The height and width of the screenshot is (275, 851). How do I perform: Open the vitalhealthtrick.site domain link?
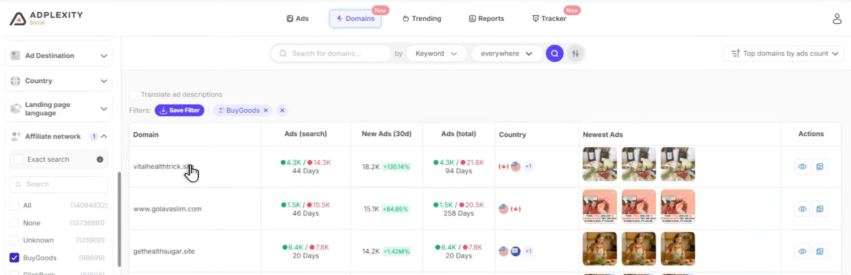(164, 166)
